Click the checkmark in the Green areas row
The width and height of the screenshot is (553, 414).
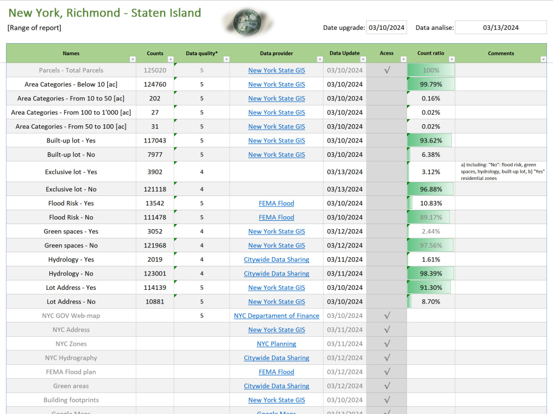click(387, 386)
